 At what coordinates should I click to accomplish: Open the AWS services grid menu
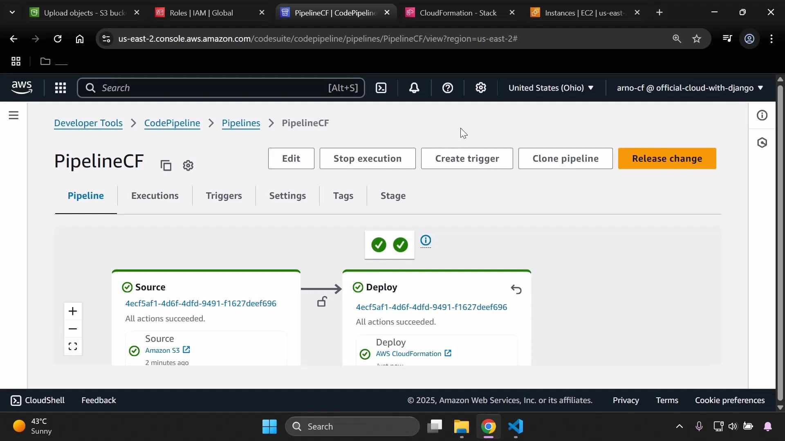point(60,88)
